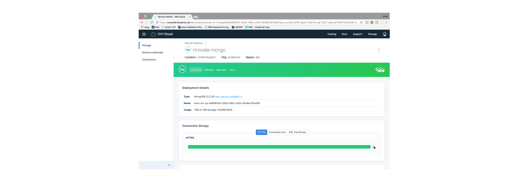
Task: Open the ES6 - JavaScript Imp.. bookmark
Action: click(258, 27)
